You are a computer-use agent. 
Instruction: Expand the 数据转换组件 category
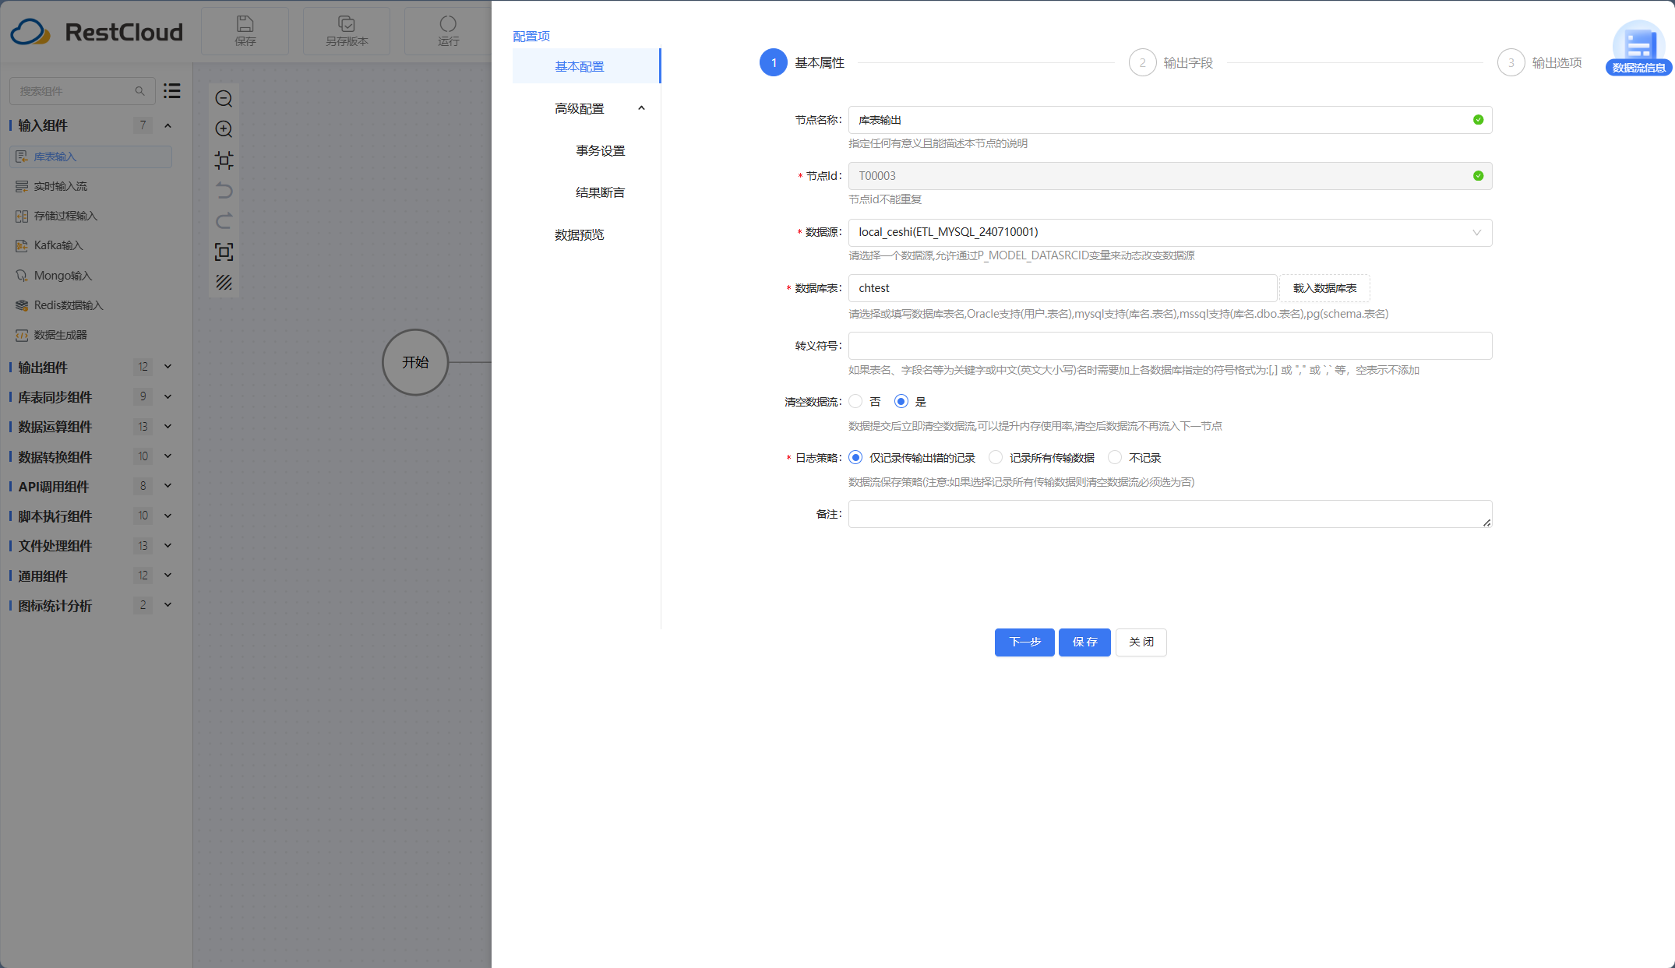[x=167, y=456]
